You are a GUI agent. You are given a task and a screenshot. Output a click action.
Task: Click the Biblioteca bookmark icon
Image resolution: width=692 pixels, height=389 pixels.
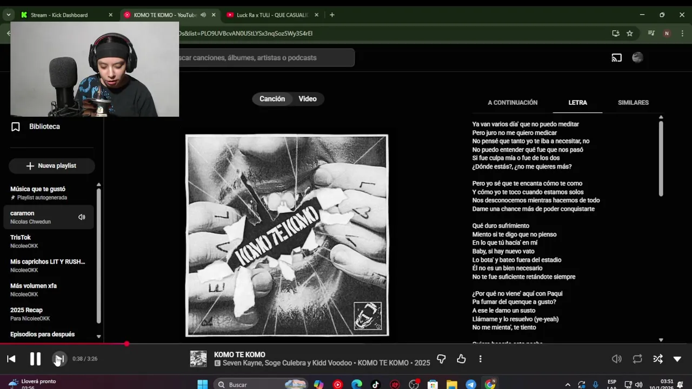(x=16, y=126)
